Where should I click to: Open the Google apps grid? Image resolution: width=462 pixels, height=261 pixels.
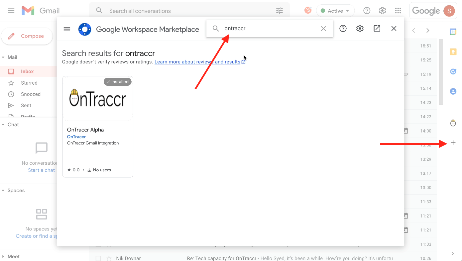398,11
